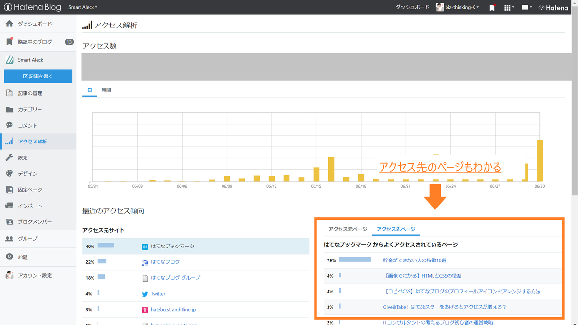This screenshot has width=578, height=325.
Task: Click the お題 icon
Action: pyautogui.click(x=9, y=257)
